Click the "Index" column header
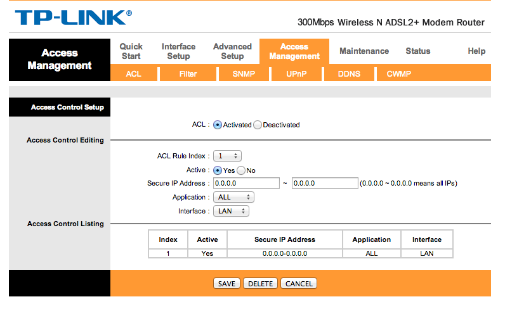Screen dimensions: 505x311 pyautogui.click(x=167, y=239)
